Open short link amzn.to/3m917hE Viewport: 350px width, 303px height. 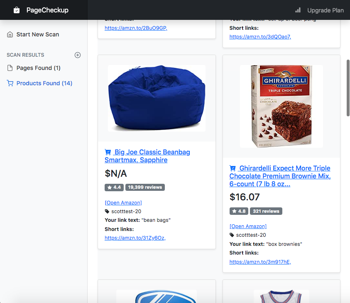coord(260,262)
